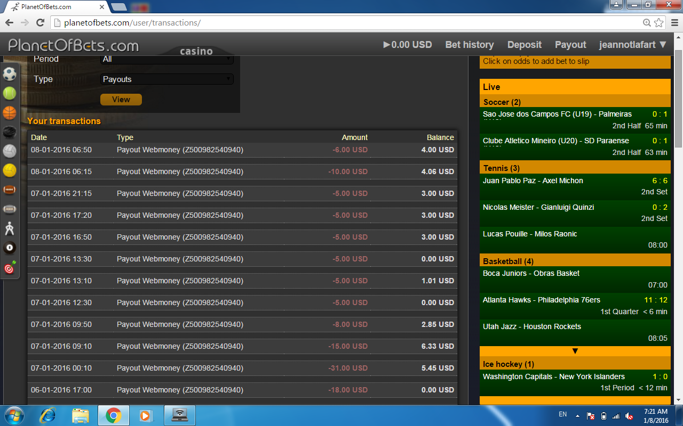This screenshot has height=426, width=683.
Task: Open a new Chrome tab
Action: point(118,7)
